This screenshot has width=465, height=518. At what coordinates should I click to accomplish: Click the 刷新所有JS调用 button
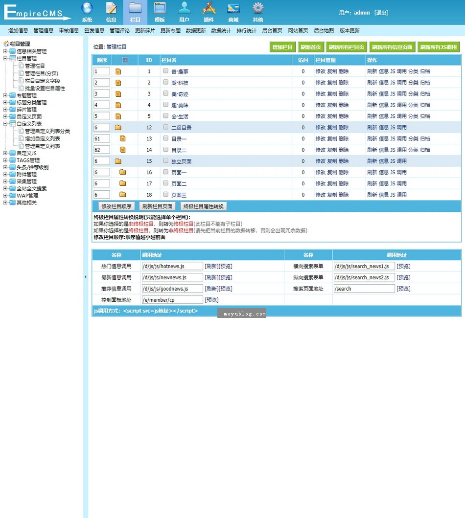(x=439, y=47)
